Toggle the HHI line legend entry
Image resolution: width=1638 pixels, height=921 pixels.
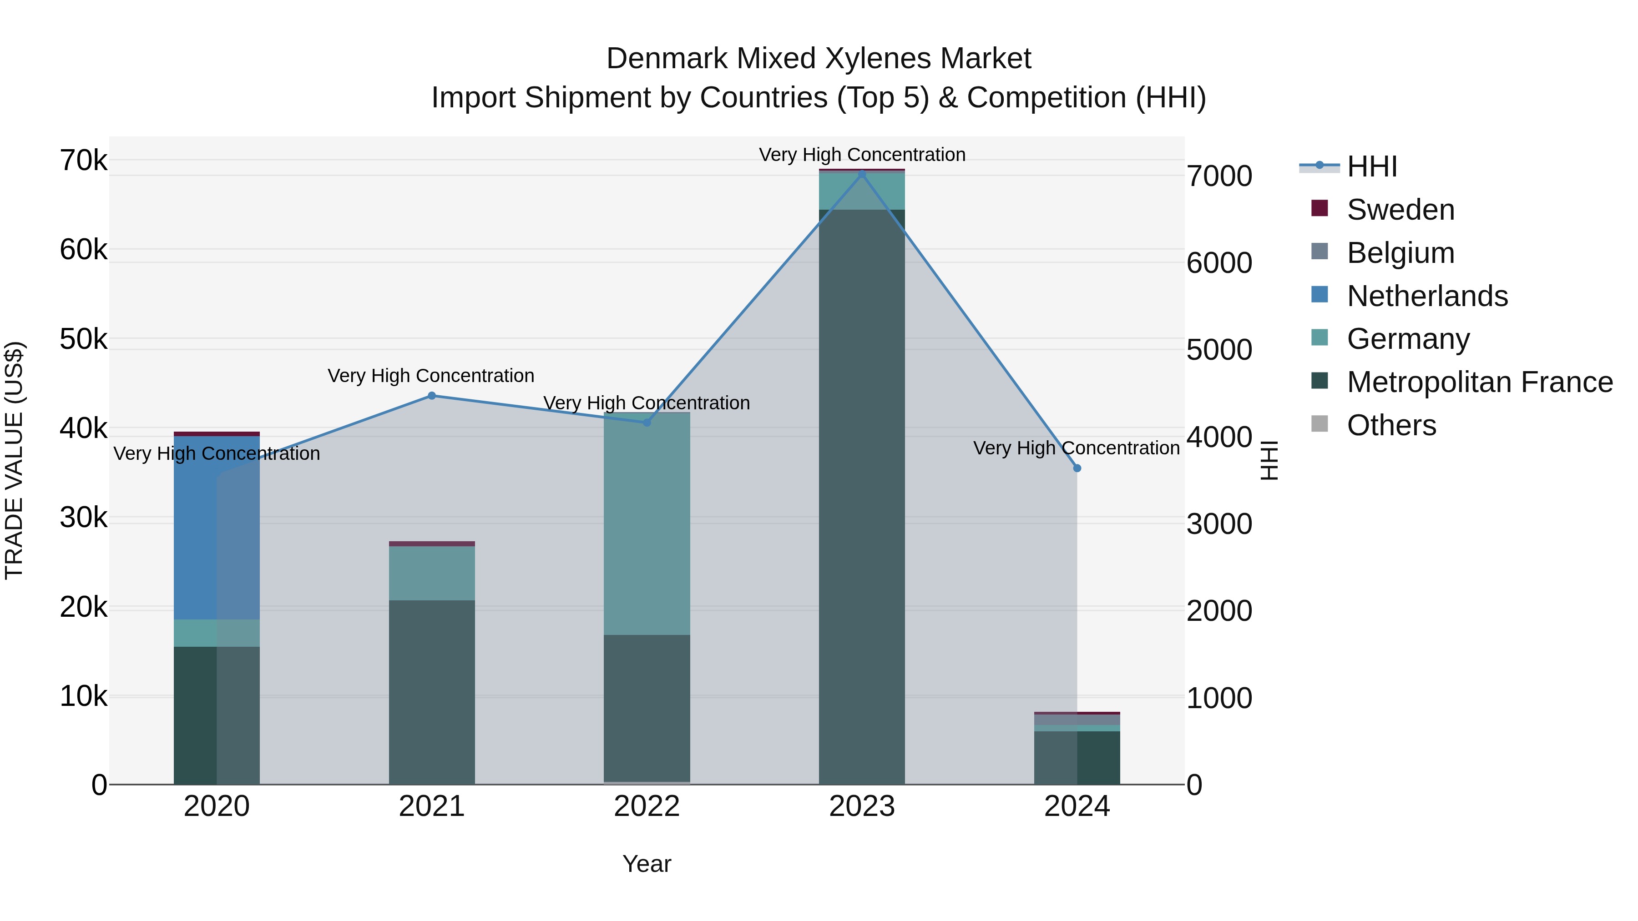click(1349, 166)
